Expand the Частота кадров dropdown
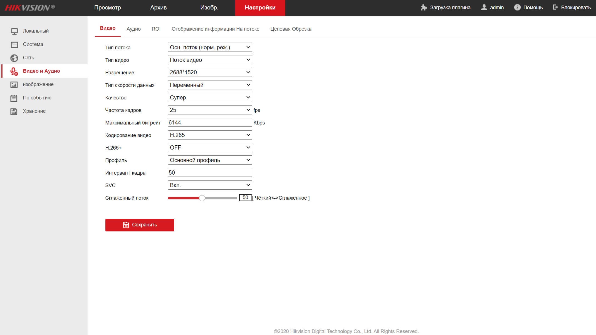 [x=210, y=110]
